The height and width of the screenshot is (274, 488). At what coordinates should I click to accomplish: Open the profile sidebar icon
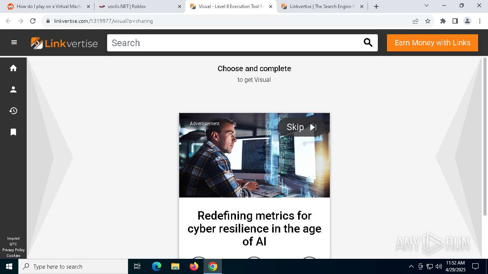(13, 89)
